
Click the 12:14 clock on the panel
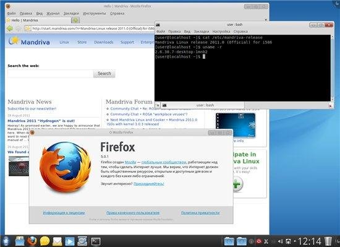pos(310,241)
